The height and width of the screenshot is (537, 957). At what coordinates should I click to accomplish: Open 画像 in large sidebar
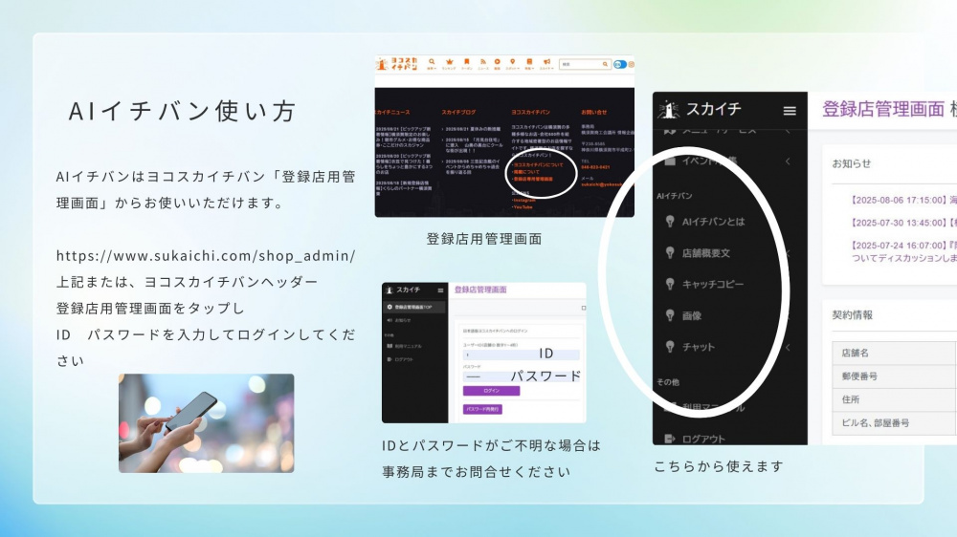pos(692,315)
